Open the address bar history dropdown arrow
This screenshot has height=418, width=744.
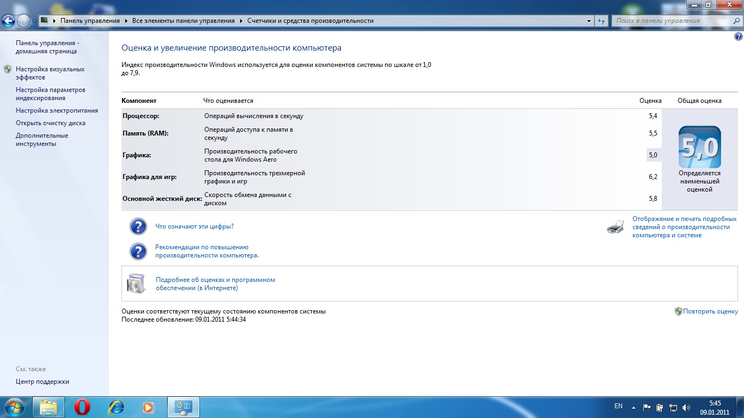589,21
